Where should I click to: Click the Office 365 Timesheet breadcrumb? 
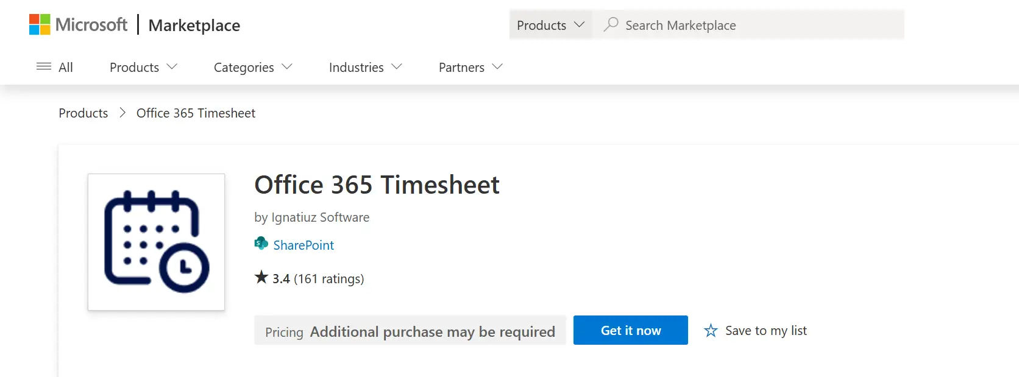click(x=196, y=113)
